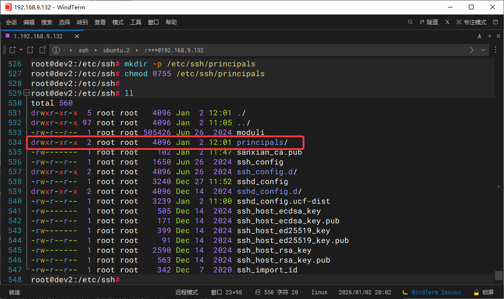Add a new tab with plus icon
Viewport: 504px width, 299px height.
(489, 36)
